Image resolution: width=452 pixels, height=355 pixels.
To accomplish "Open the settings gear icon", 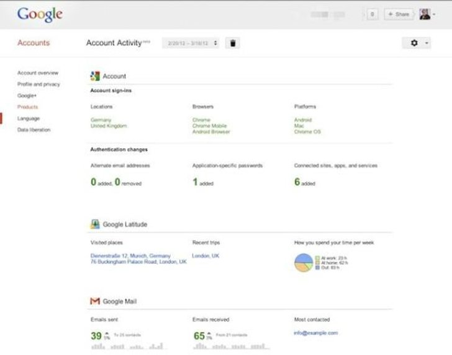I will point(414,43).
